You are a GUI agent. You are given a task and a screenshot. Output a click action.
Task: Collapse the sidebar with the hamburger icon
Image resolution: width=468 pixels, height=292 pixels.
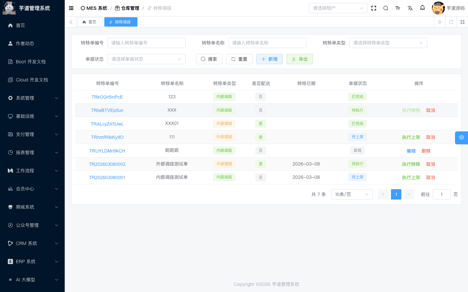71,8
